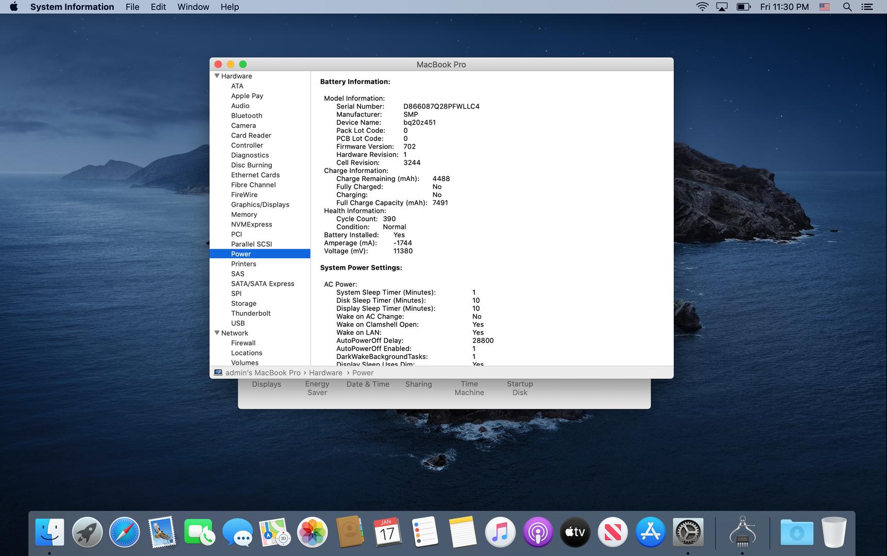Click the US flag input source icon
The height and width of the screenshot is (556, 887).
(x=825, y=7)
